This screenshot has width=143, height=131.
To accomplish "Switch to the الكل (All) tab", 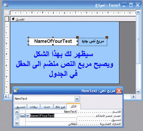I will 74,106.
